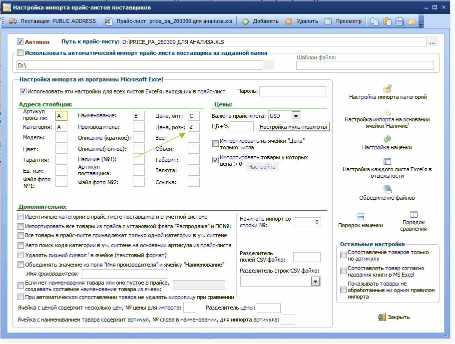Image resolution: width=455 pixels, height=344 pixels.
Task: Toggle Импортировать товары у которых цена > 0
Action: [x=215, y=160]
